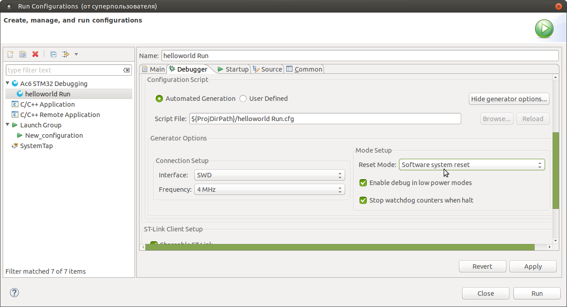Open the Frequency 4 MHz dropdown

(x=270, y=190)
